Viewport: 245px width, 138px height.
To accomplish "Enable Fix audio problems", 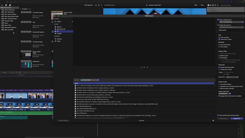I will pyautogui.click(x=219, y=84).
